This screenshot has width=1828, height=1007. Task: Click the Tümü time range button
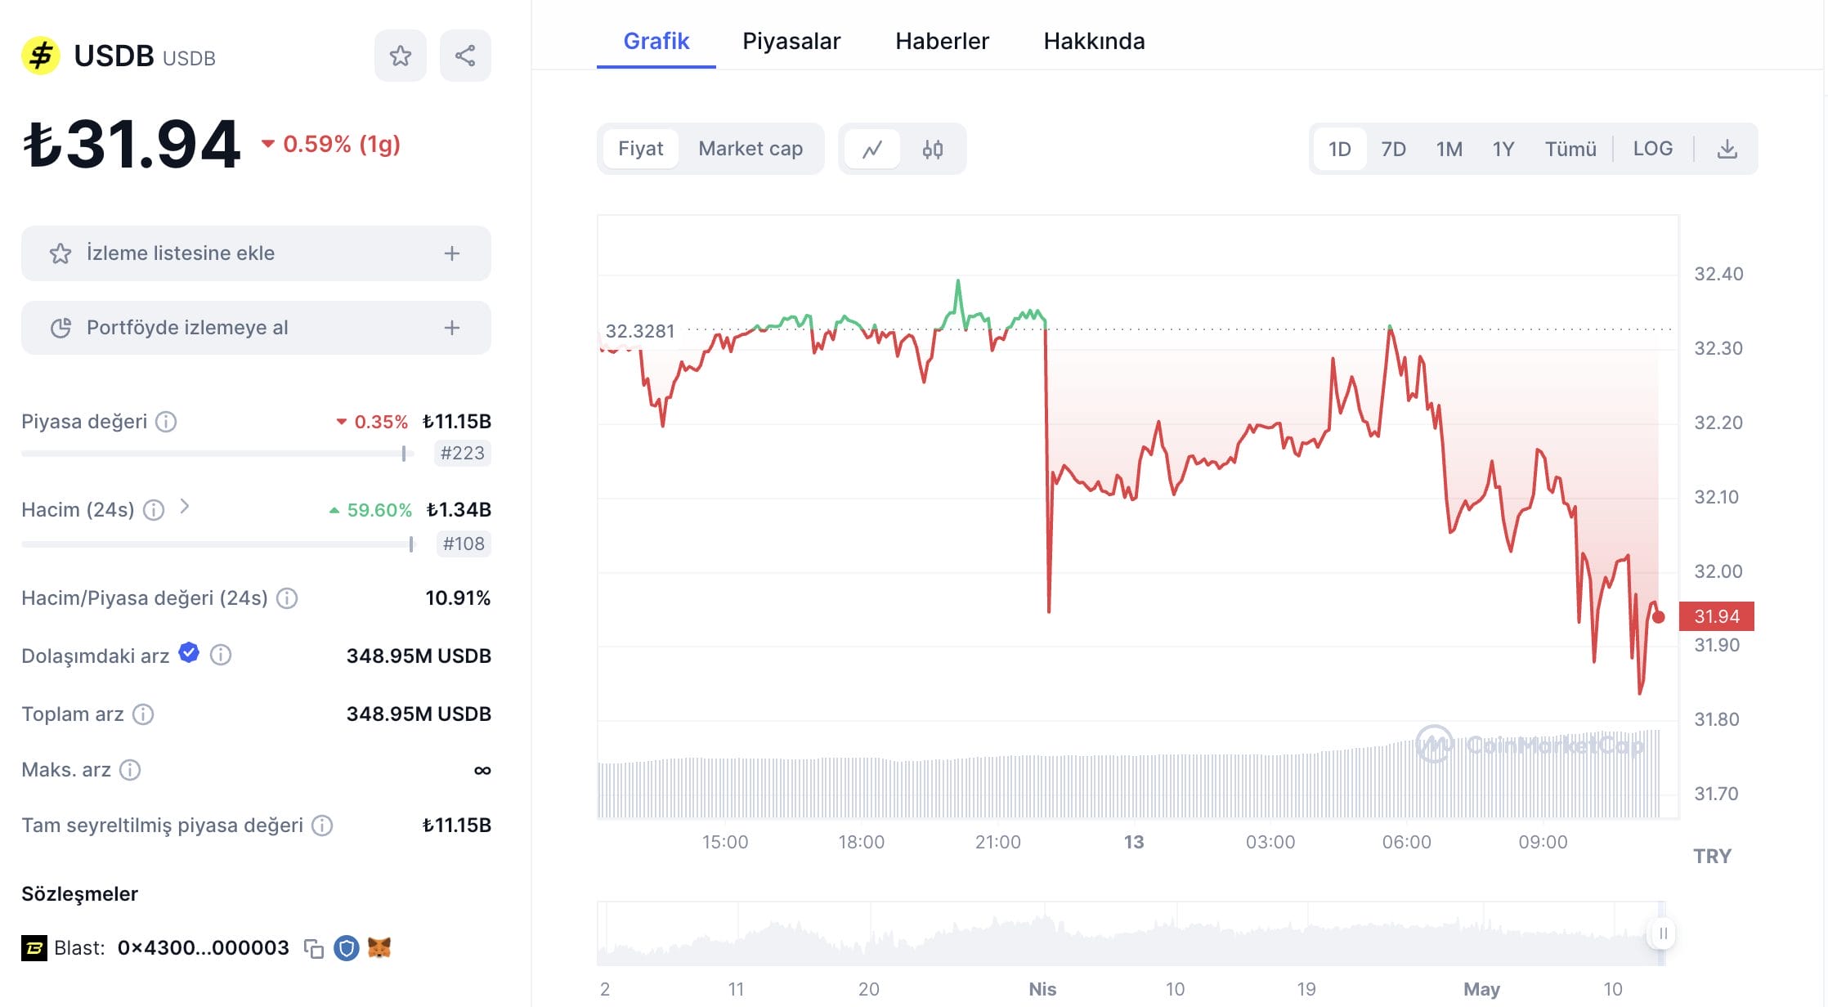pos(1570,149)
